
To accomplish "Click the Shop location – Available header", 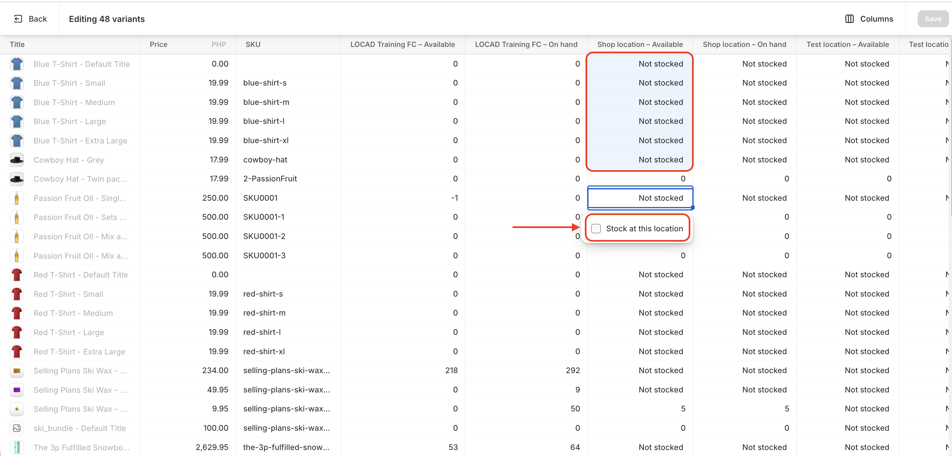I will coord(640,44).
